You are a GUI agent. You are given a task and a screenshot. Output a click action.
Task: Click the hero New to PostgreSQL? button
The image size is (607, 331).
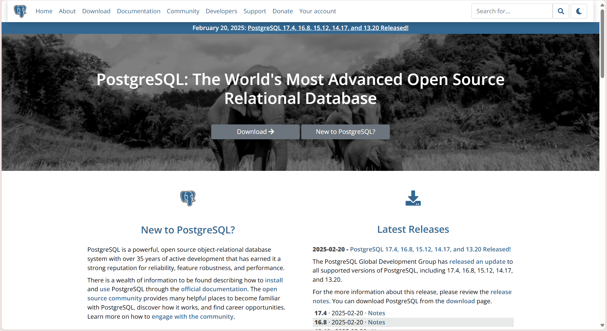tap(346, 132)
